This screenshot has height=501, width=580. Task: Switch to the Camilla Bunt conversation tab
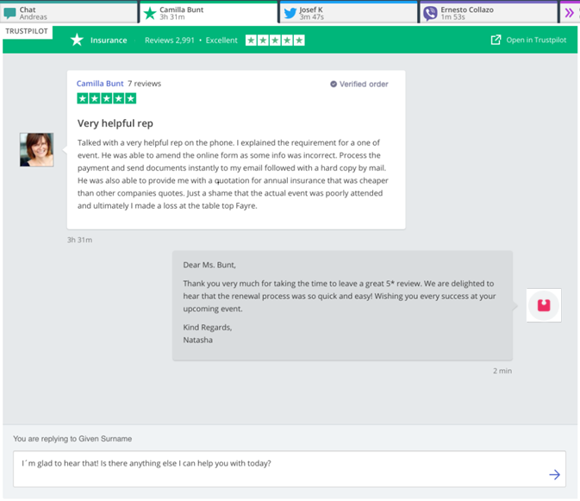207,13
